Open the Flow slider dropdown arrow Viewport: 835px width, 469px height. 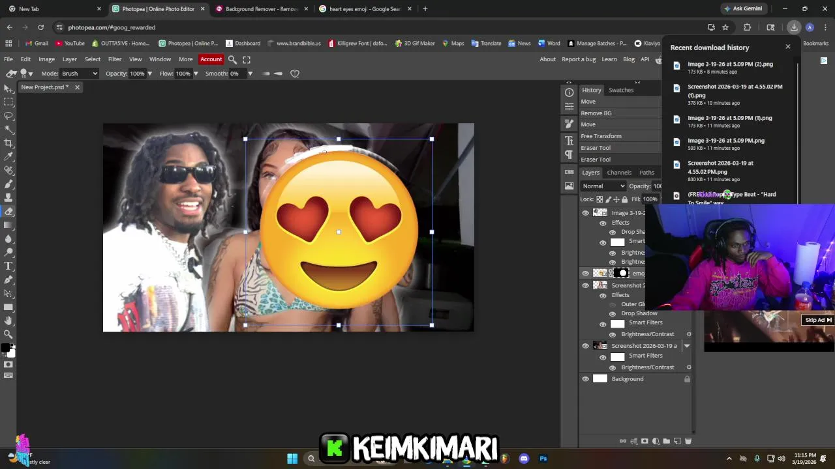(195, 74)
